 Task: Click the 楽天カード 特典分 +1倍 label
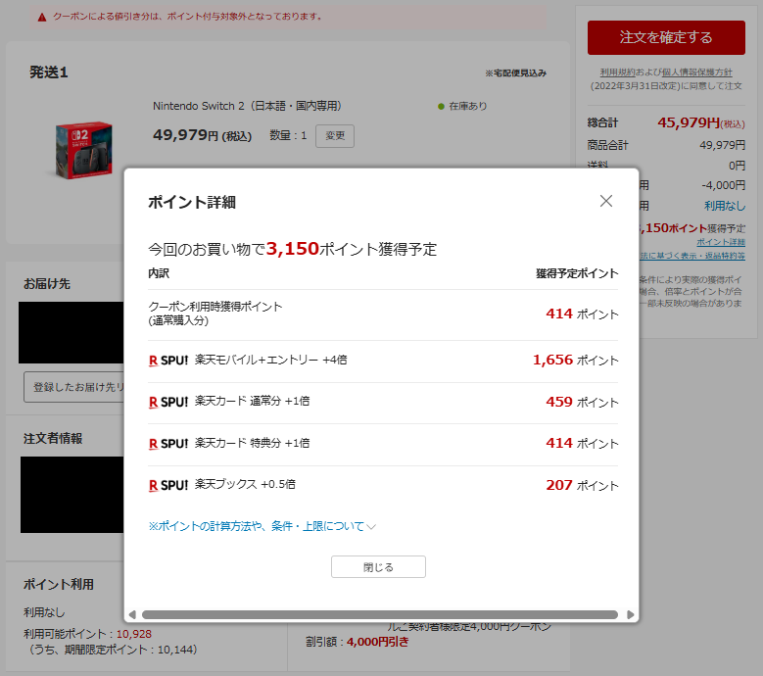[x=252, y=443]
